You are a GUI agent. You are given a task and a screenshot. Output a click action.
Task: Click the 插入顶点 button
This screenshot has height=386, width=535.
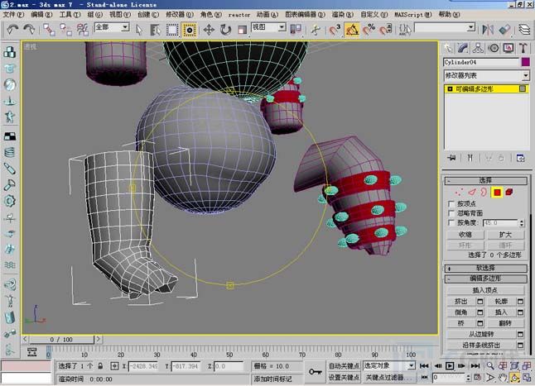[485, 290]
